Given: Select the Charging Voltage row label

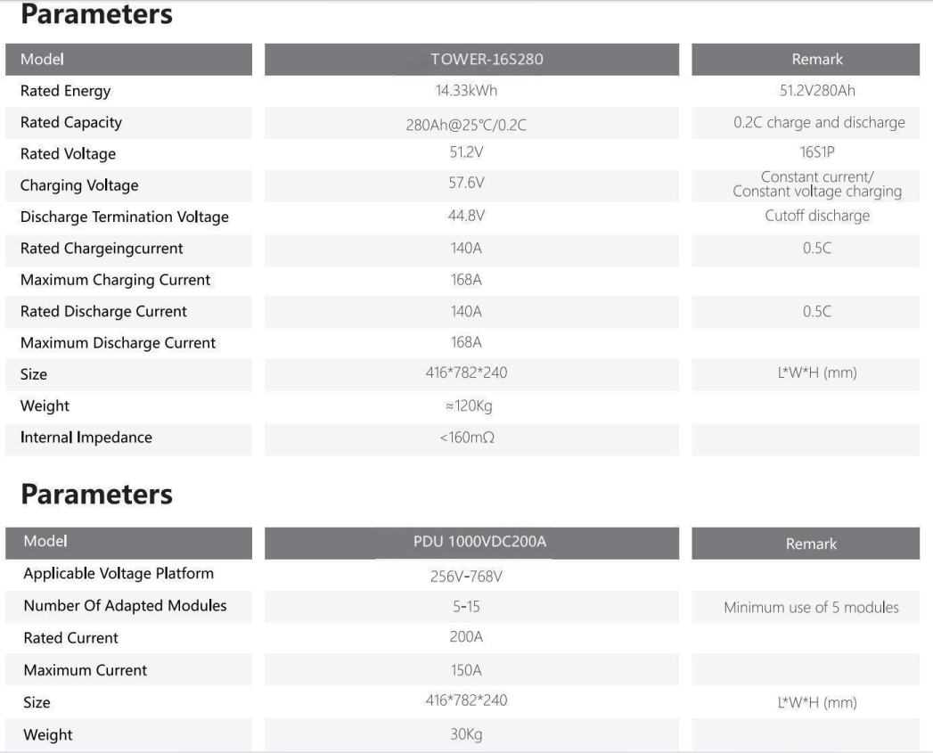Looking at the screenshot, I should (79, 186).
